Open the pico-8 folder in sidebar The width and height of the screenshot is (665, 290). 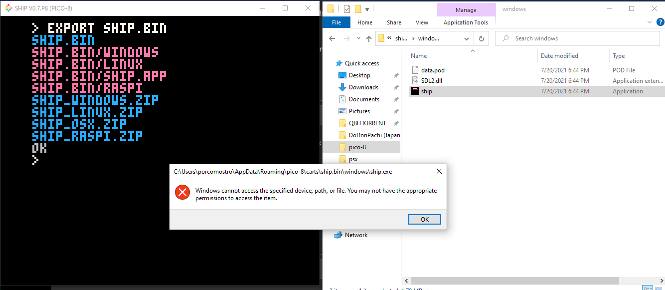click(357, 147)
